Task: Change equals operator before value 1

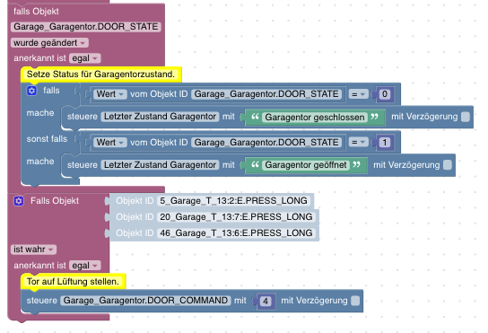Action: click(x=358, y=143)
